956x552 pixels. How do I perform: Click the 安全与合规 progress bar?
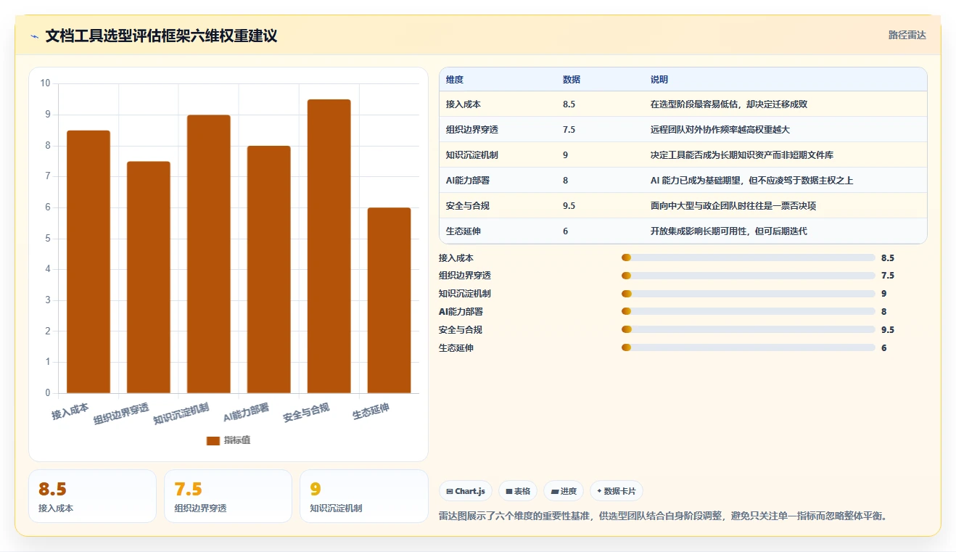click(x=749, y=329)
